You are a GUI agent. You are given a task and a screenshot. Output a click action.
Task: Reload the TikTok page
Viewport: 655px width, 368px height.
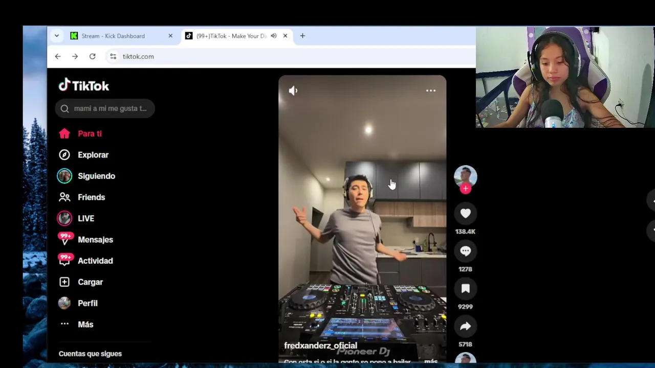point(93,56)
